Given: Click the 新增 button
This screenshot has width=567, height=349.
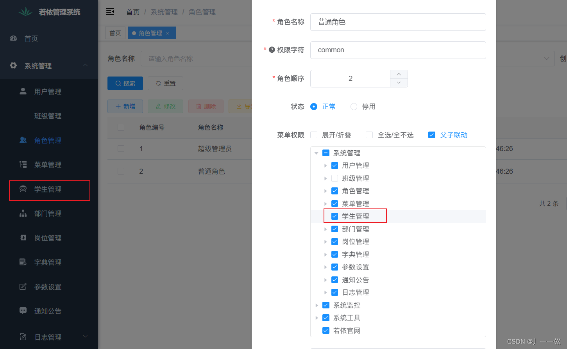Looking at the screenshot, I should (x=125, y=106).
